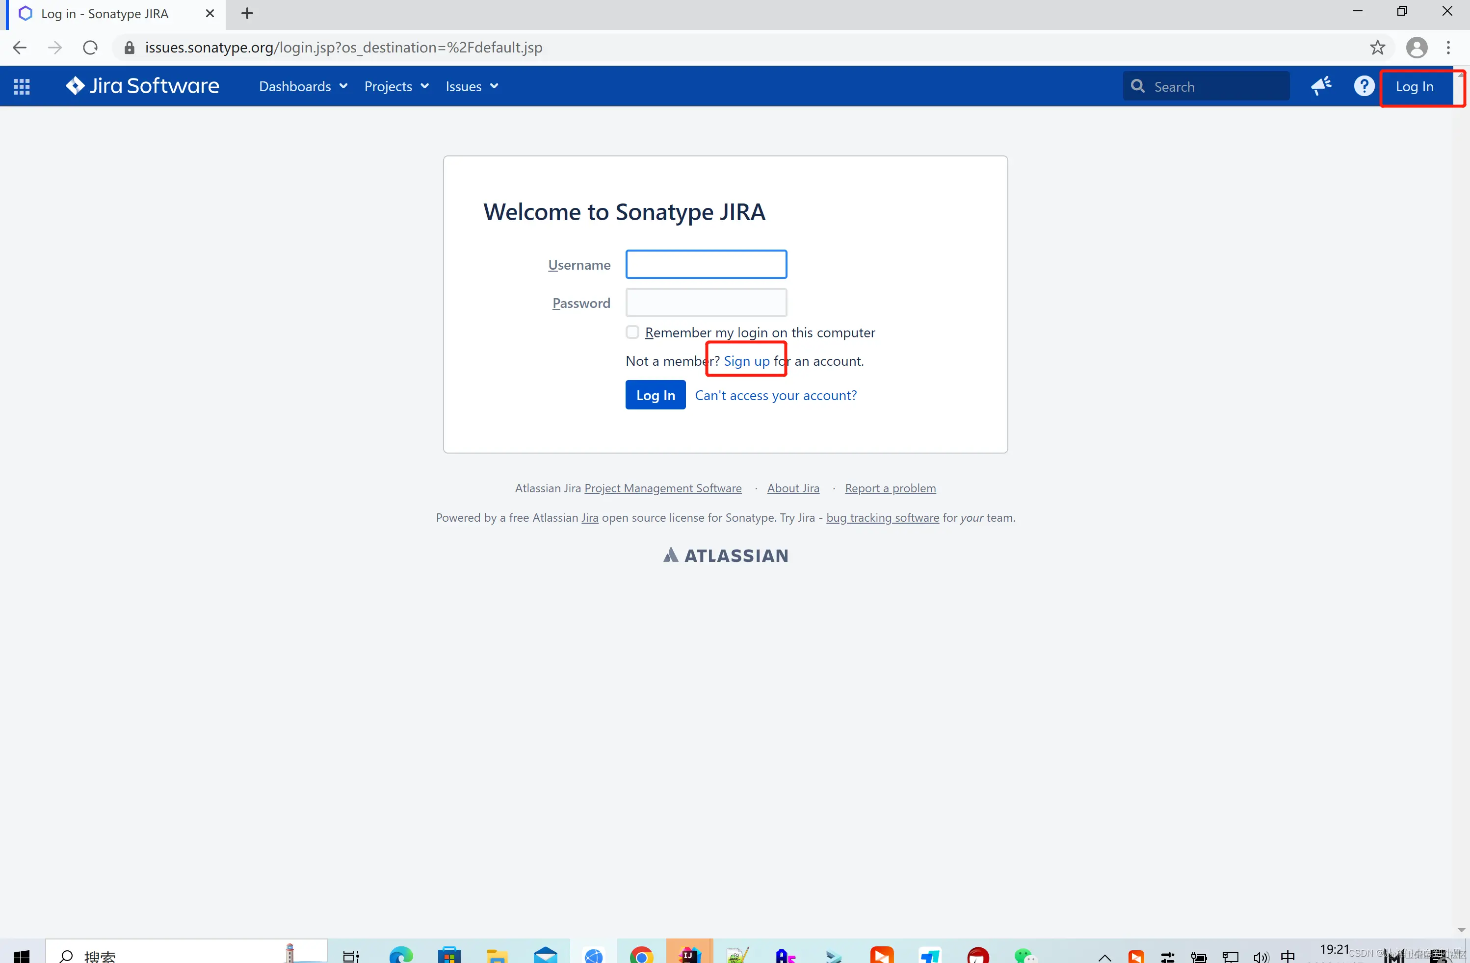
Task: Click the Chinese input method indicator
Action: (1287, 956)
